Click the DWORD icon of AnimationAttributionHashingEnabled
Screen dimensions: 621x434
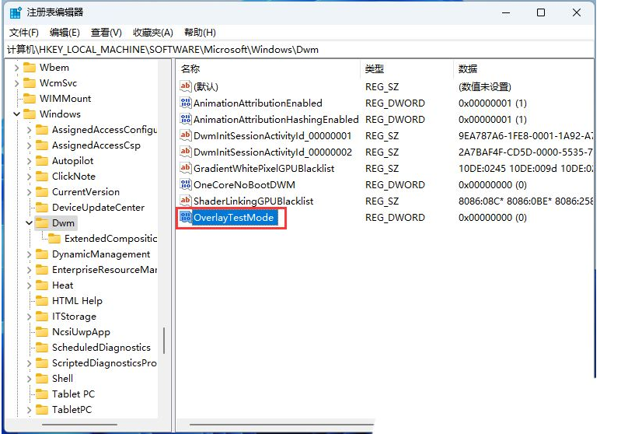click(185, 119)
